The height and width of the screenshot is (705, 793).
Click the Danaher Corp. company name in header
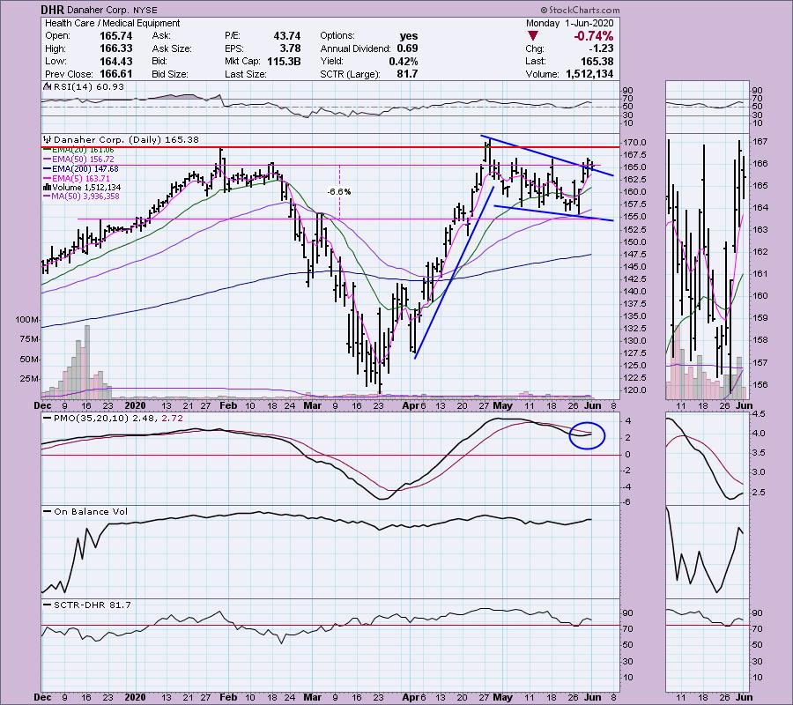98,10
